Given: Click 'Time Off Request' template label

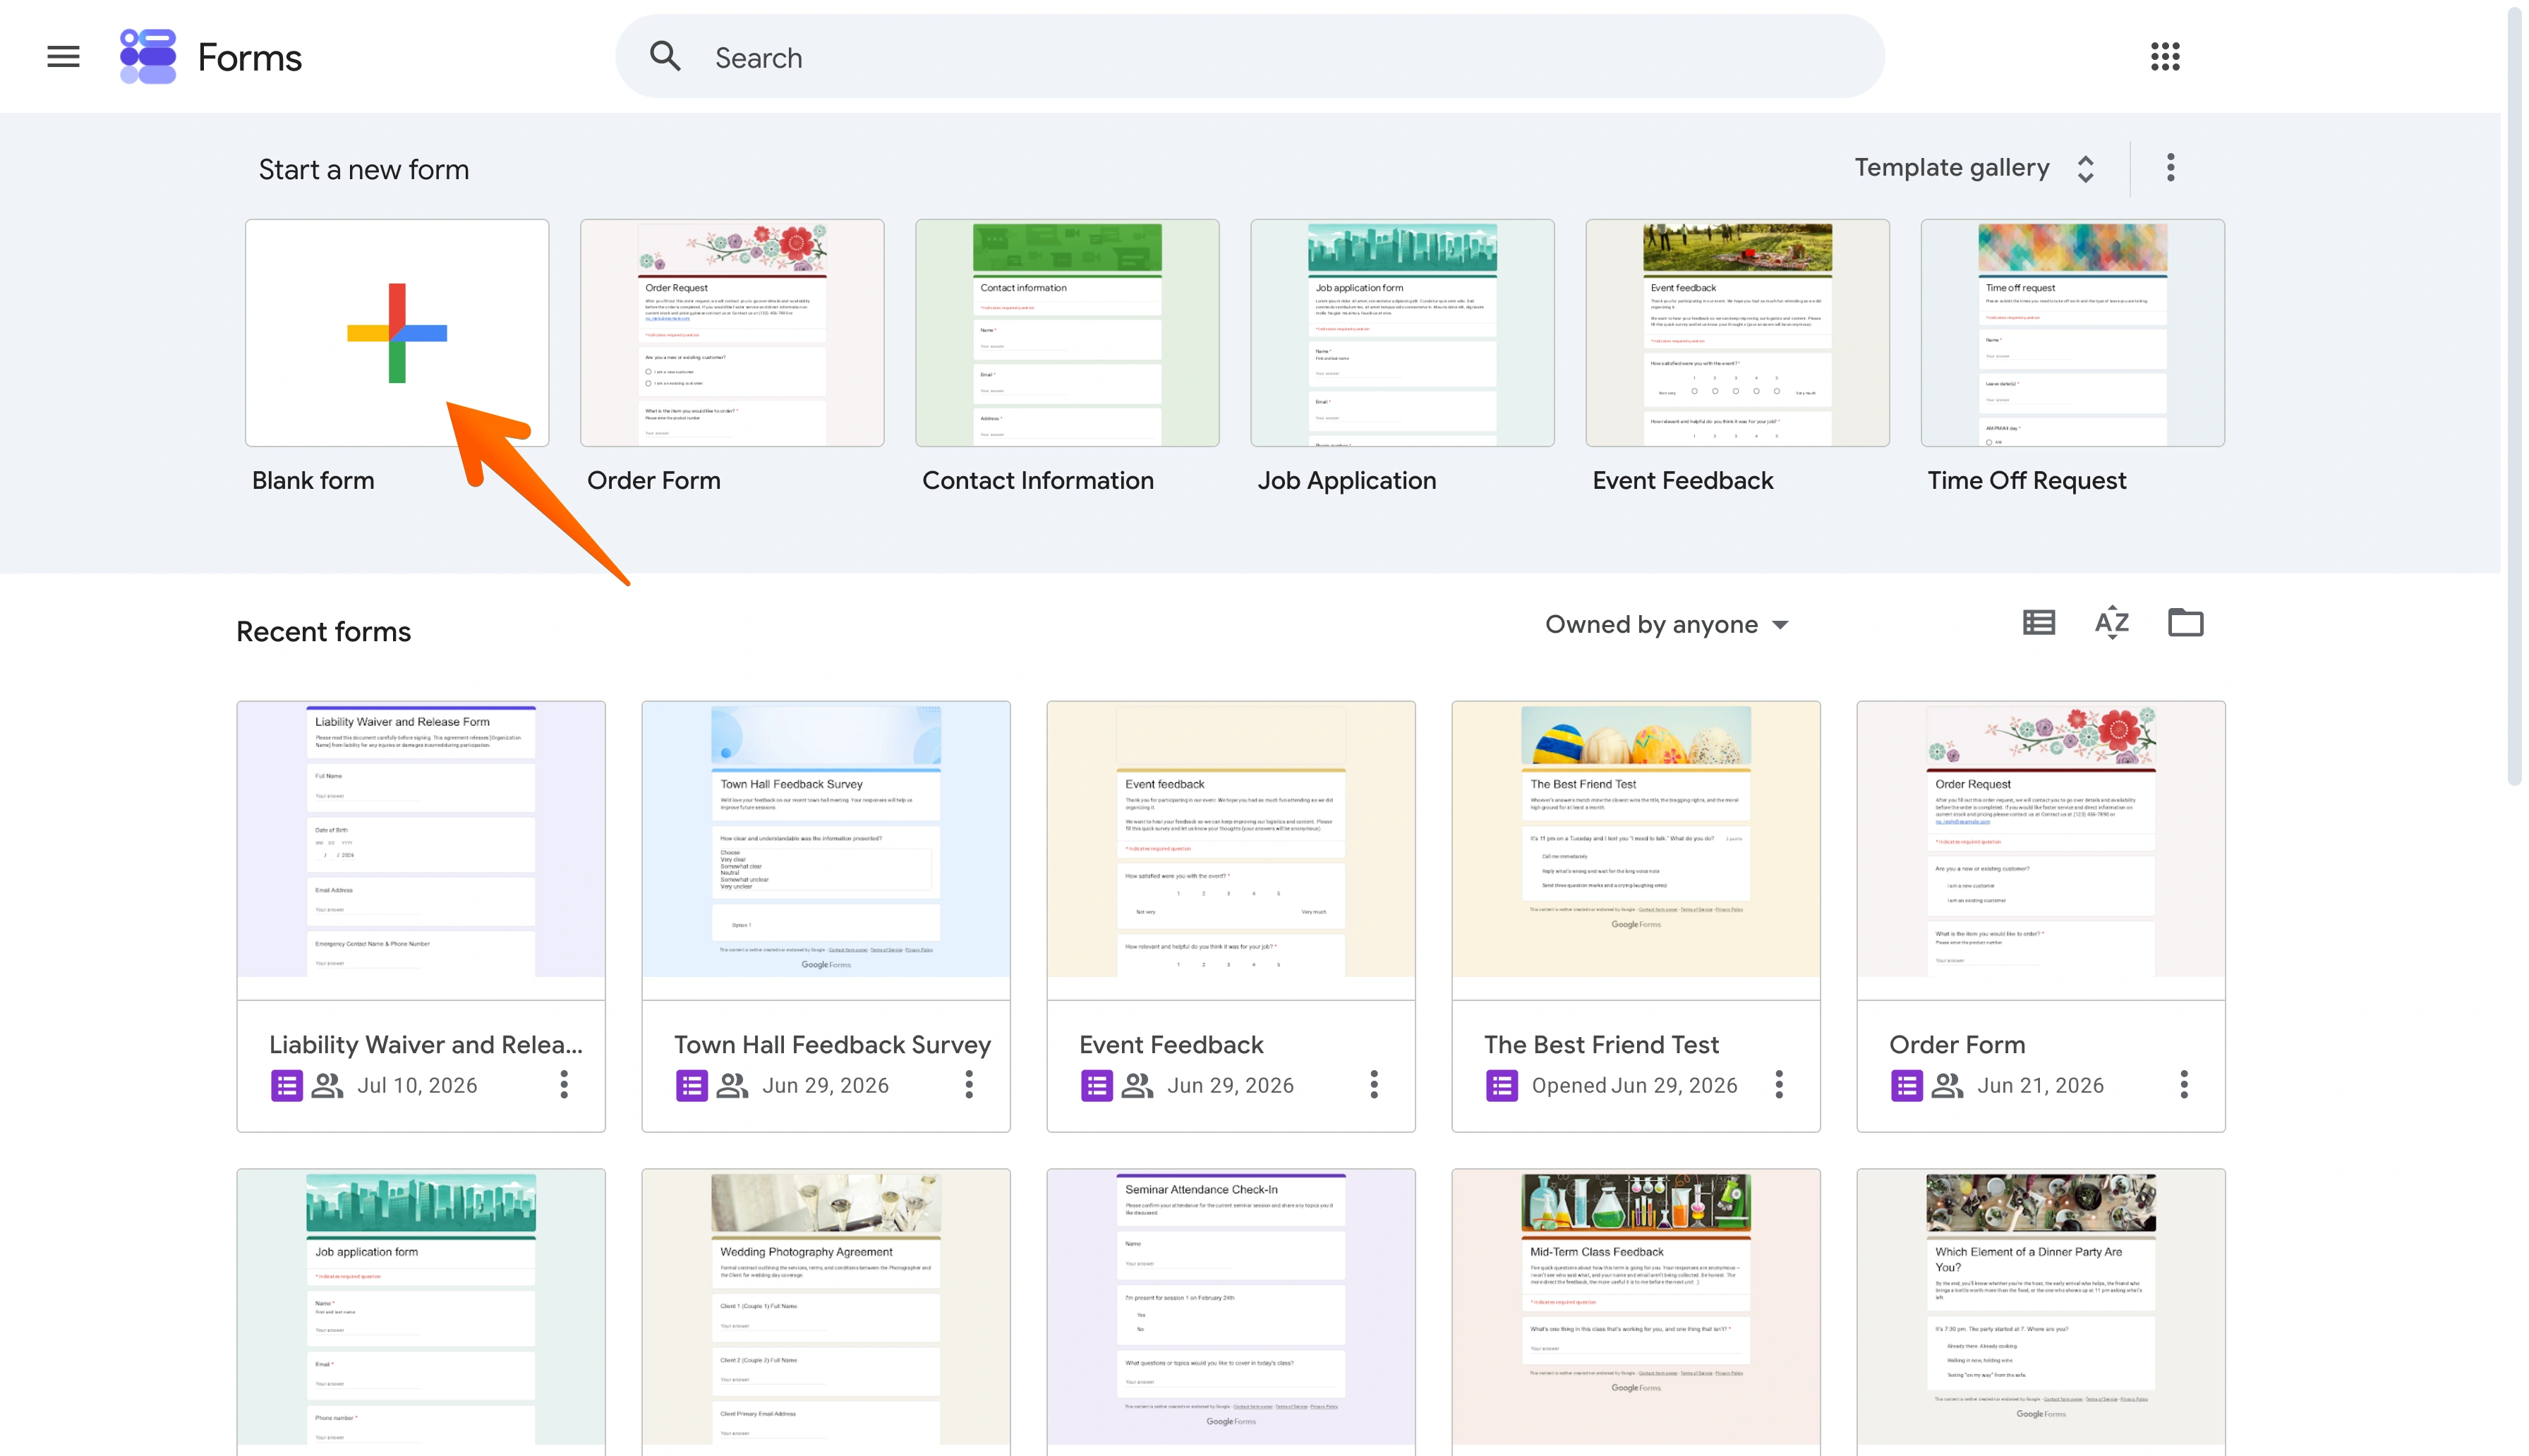Looking at the screenshot, I should pyautogui.click(x=2027, y=481).
